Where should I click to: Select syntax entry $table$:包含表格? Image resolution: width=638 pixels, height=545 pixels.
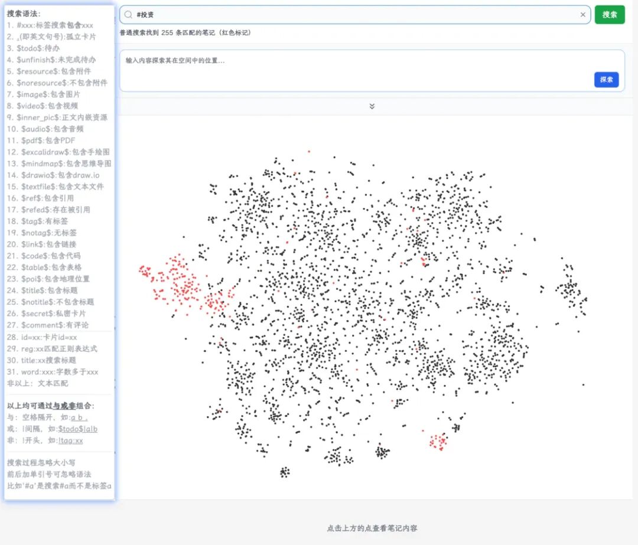tap(44, 267)
